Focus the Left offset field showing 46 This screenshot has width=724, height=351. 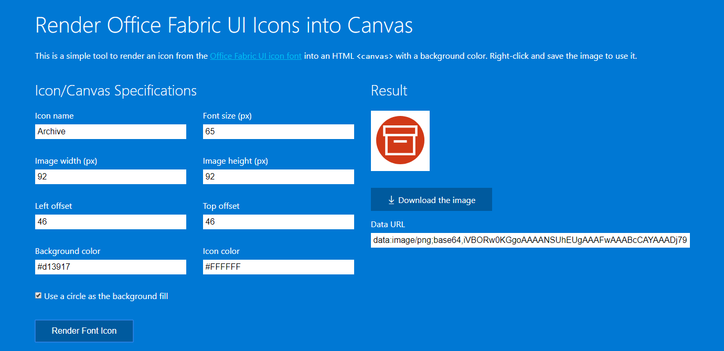[110, 221]
